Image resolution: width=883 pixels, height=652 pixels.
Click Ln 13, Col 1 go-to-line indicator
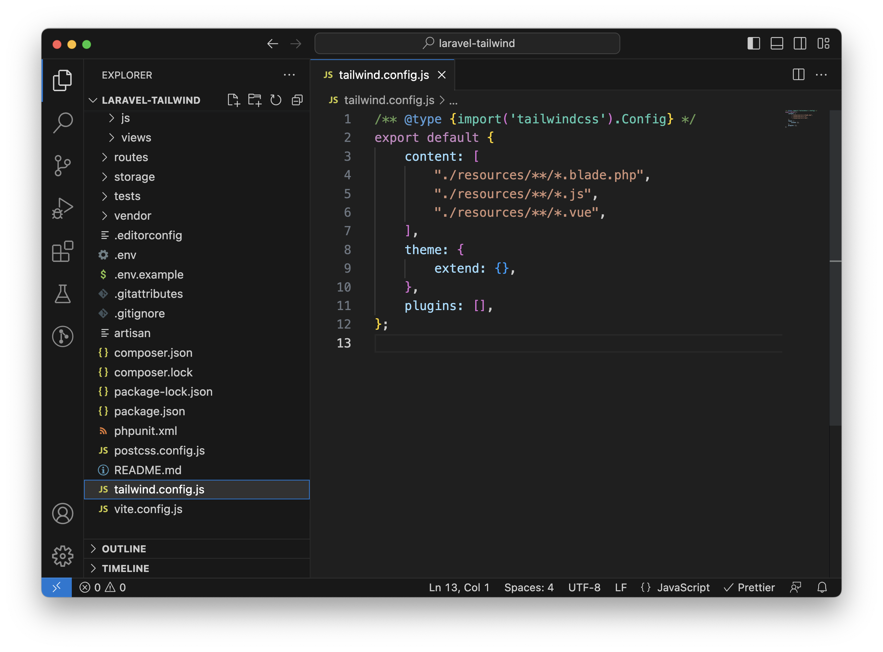[x=459, y=588]
